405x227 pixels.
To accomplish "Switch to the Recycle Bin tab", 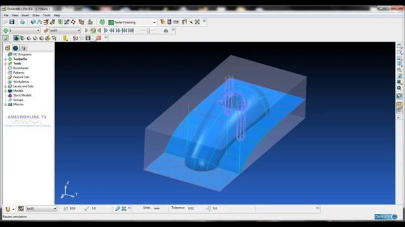I will (23, 48).
